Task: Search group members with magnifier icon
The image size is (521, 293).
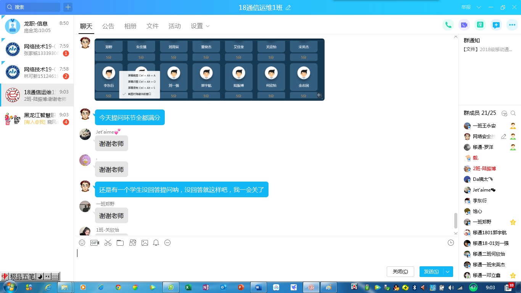Action: [513, 113]
